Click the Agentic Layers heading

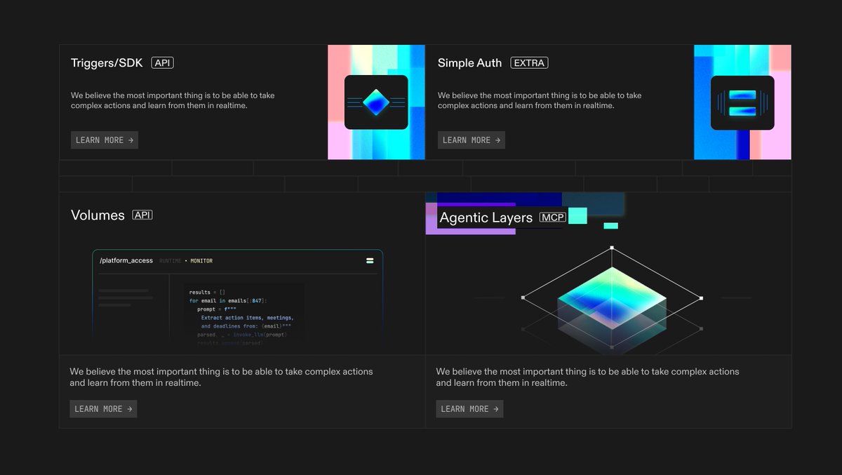tap(486, 218)
